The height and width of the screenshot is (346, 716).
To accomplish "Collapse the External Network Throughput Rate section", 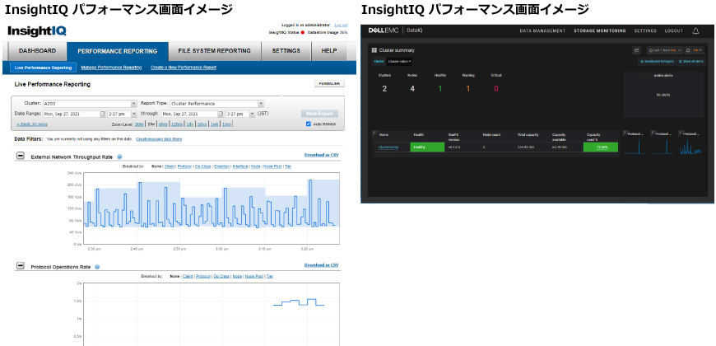I will point(20,156).
